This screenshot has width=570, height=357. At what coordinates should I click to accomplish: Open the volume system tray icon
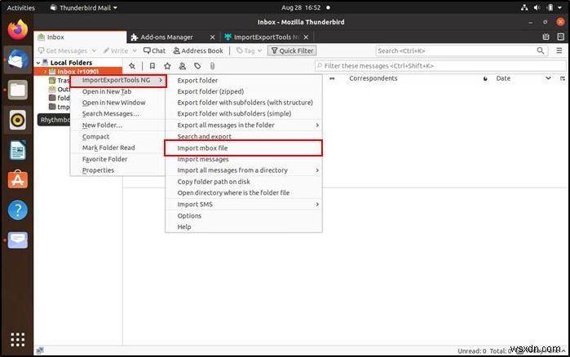(x=537, y=7)
